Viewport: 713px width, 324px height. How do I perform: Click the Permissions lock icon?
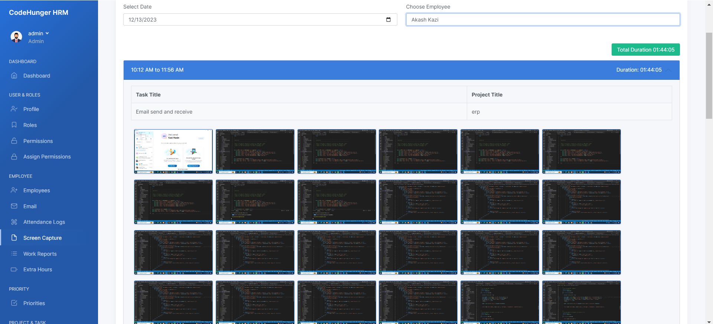pyautogui.click(x=14, y=141)
